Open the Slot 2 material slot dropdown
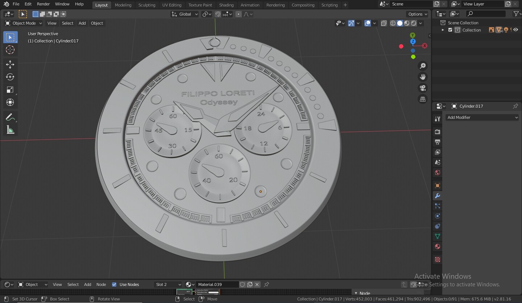Viewport: 522px width, 303px height. [x=168, y=285]
